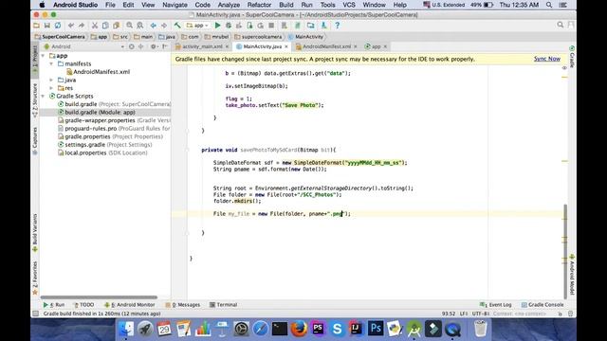The width and height of the screenshot is (607, 341).
Task: Click the Save All toolbar icon
Action: click(46, 26)
